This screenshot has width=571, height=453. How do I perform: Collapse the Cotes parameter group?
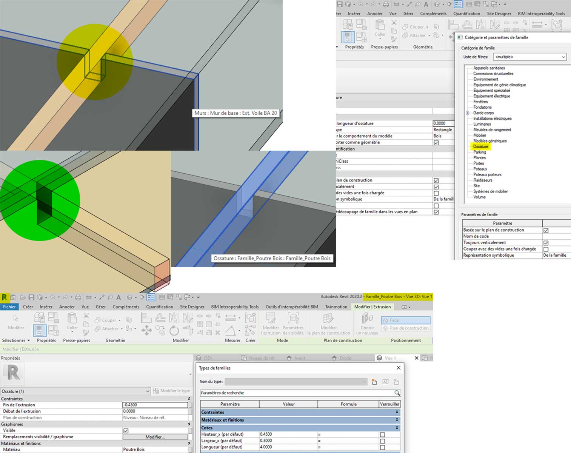(x=397, y=428)
